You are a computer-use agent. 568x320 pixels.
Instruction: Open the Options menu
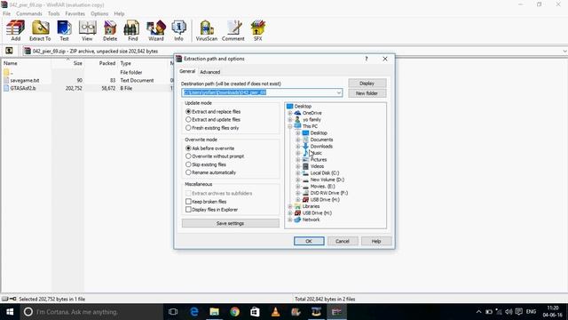99,13
